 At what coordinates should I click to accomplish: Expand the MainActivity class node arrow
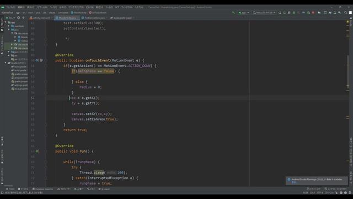click(x=15, y=37)
